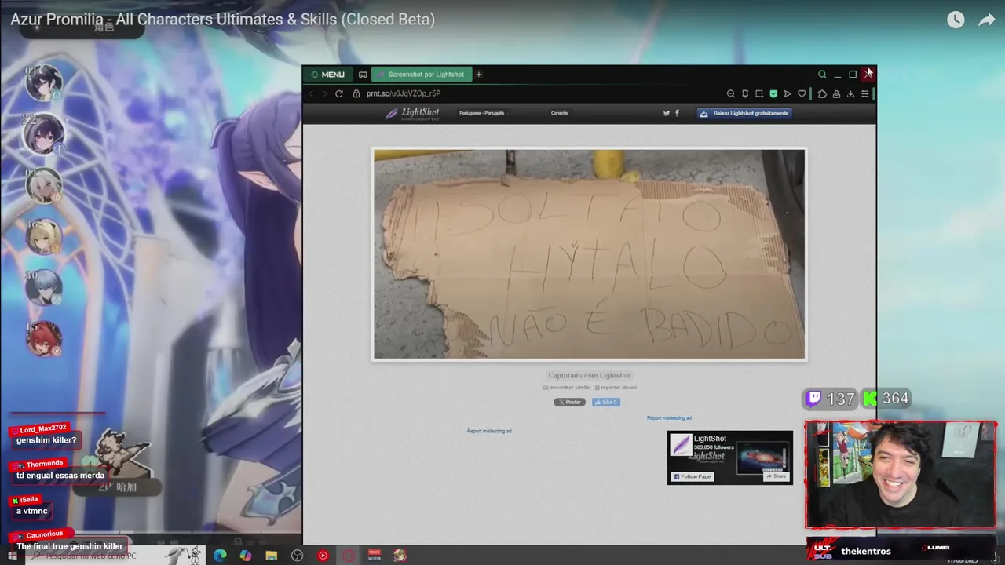
Task: Open OBS Studio from taskbar
Action: click(297, 556)
